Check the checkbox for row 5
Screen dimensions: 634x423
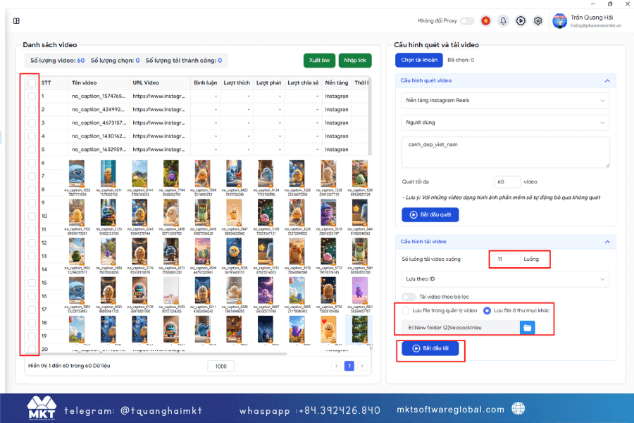coord(32,149)
